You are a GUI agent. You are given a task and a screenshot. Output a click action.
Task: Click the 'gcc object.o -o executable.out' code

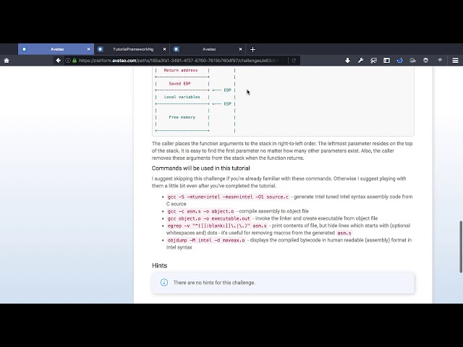(x=209, y=218)
